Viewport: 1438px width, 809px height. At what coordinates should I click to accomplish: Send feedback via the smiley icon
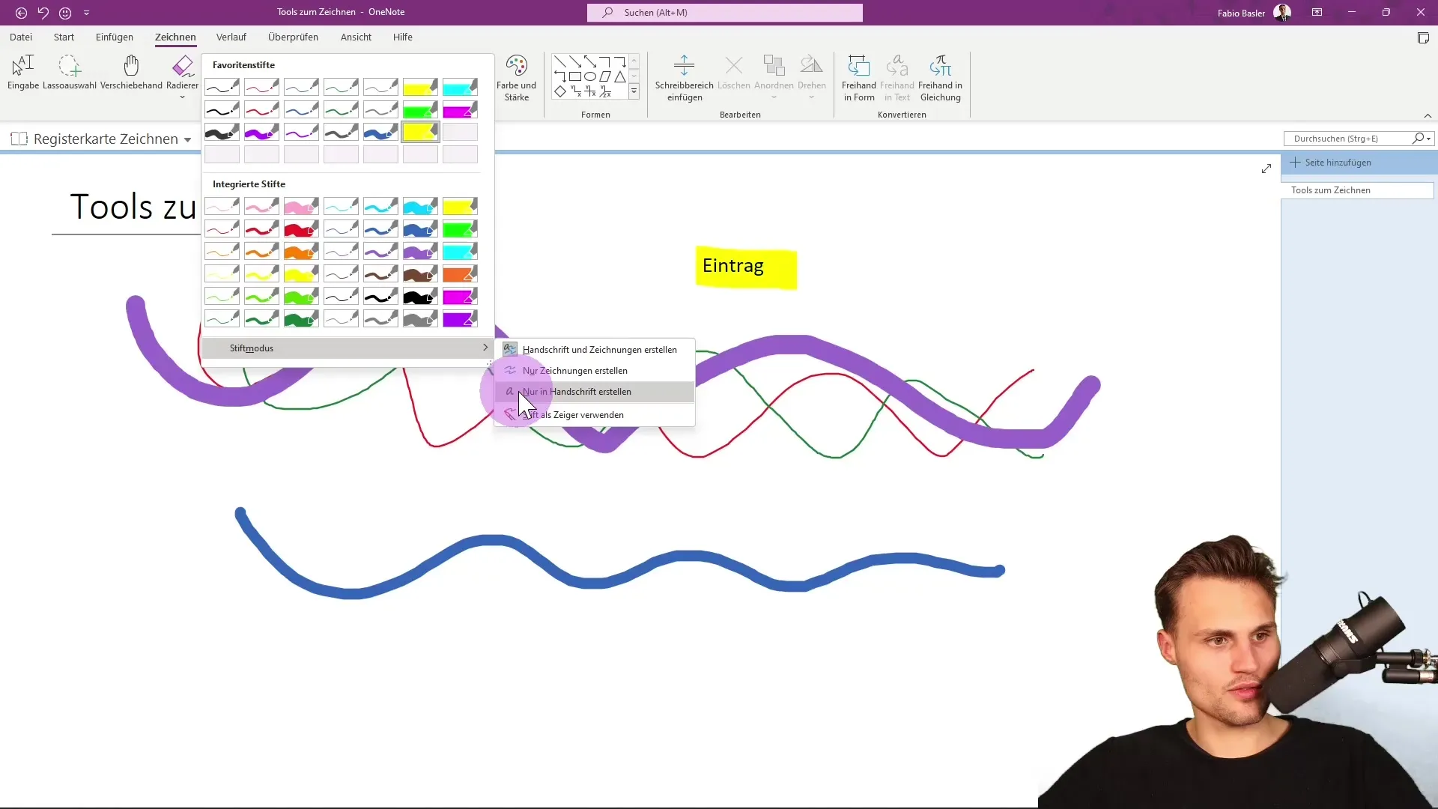pos(65,13)
